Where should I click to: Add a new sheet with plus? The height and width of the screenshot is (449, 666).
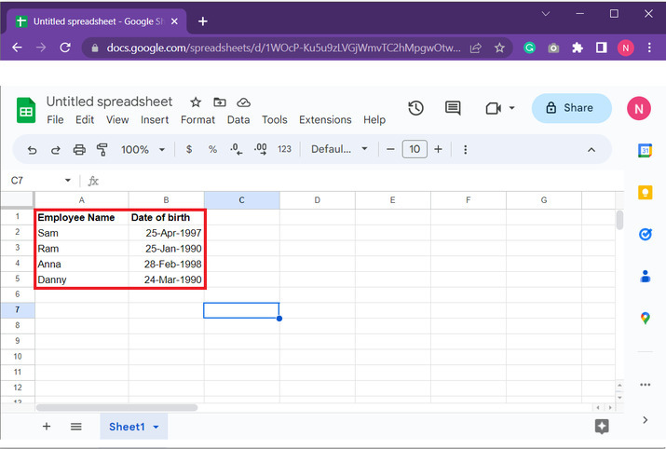(x=47, y=427)
